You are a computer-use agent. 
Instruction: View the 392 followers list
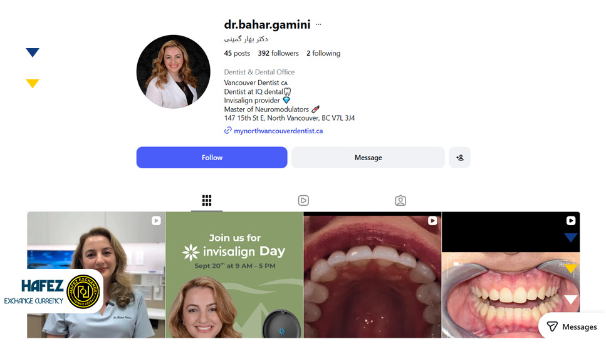[278, 53]
